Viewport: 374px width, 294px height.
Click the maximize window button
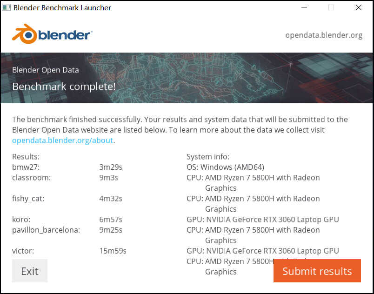point(331,7)
